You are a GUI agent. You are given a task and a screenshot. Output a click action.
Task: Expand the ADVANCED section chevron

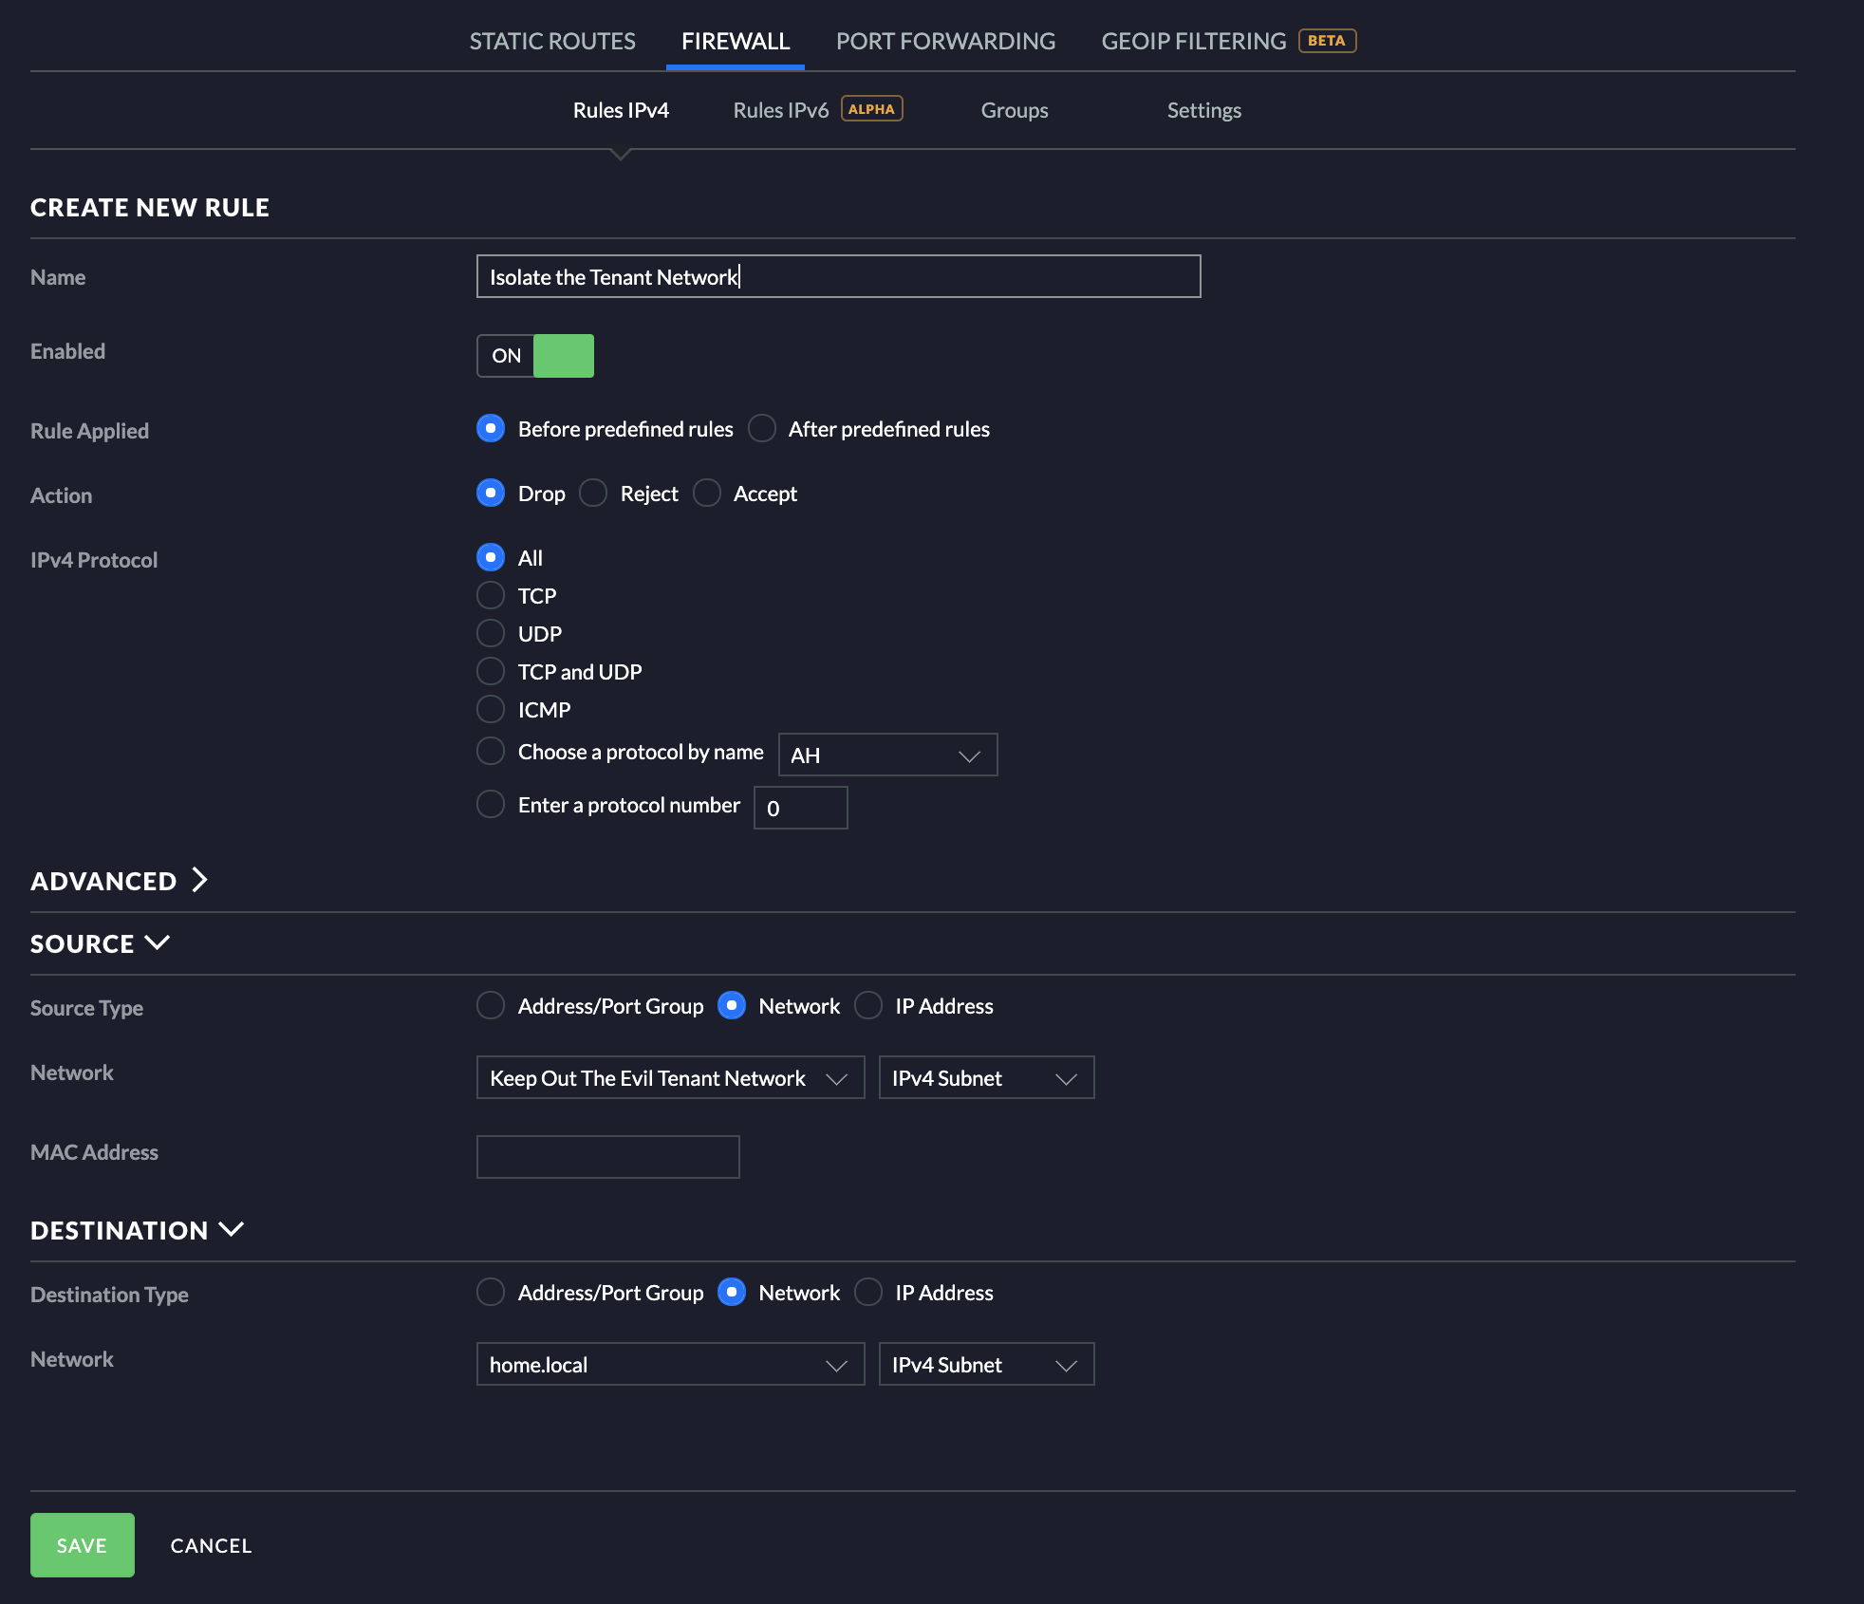[x=199, y=880]
